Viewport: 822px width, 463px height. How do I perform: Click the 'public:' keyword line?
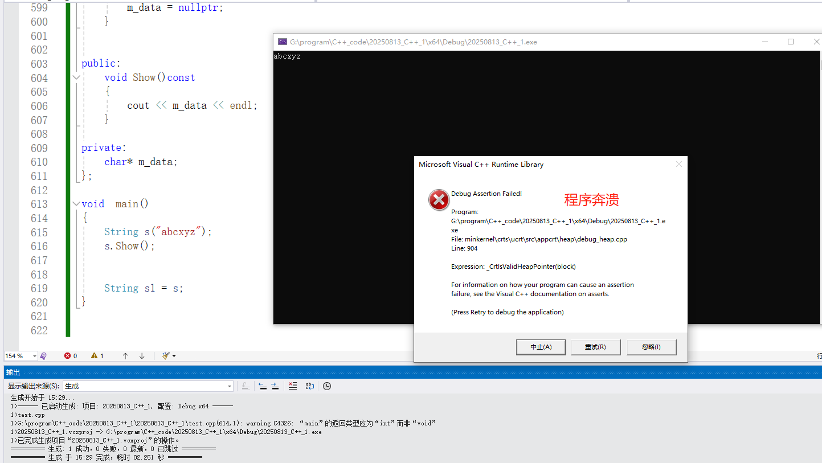(101, 63)
